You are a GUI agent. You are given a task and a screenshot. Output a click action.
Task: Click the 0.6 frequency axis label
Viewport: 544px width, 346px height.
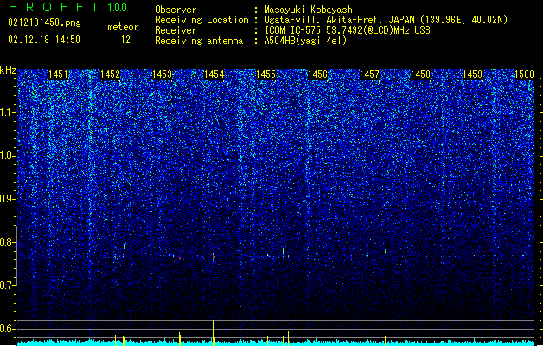tap(8, 329)
